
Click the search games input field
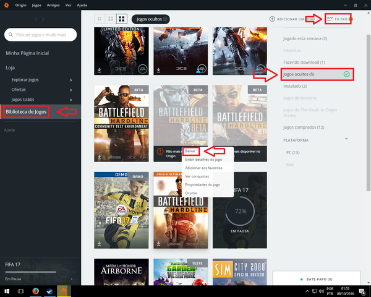(x=43, y=36)
